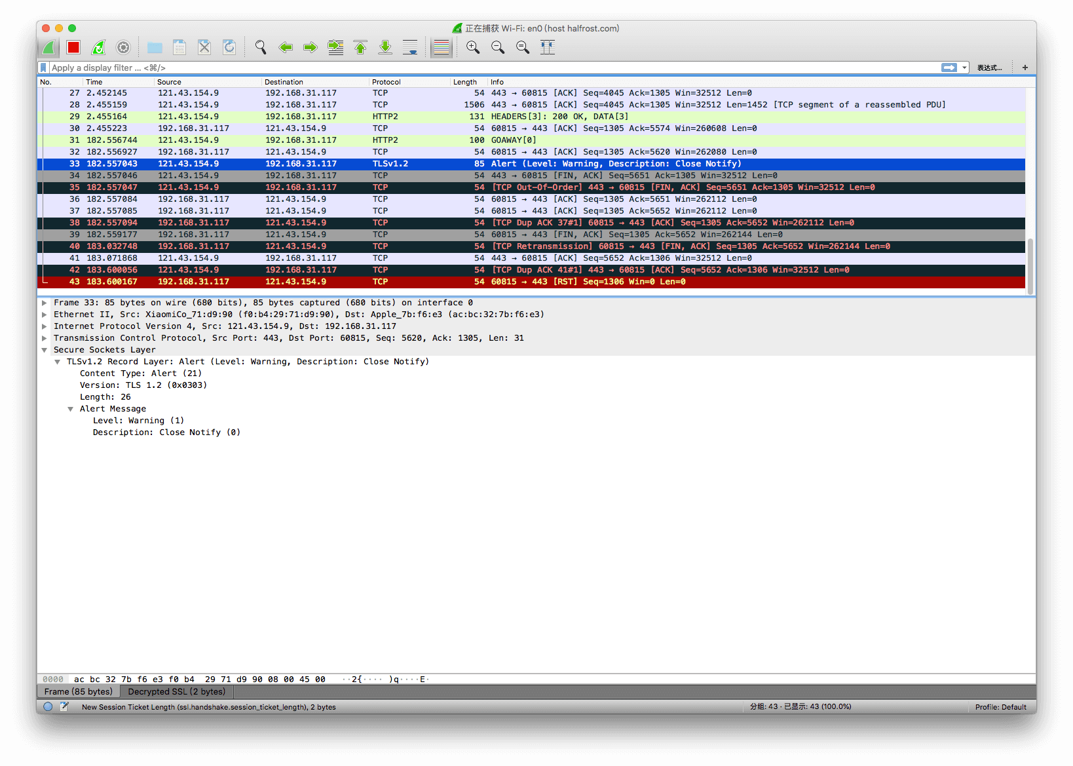The width and height of the screenshot is (1073, 766).
Task: Select packet 40 TCP Retransmission row
Action: 531,246
